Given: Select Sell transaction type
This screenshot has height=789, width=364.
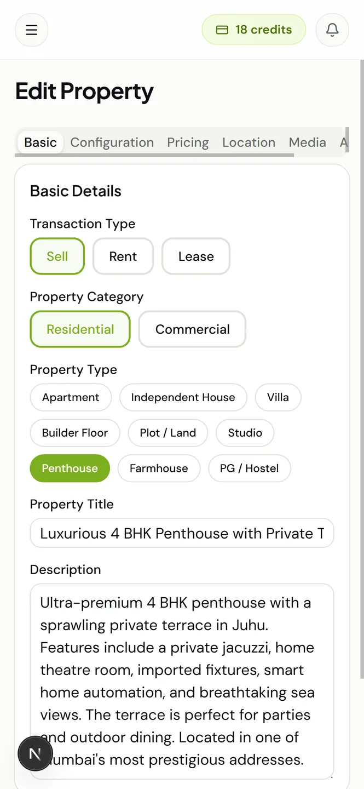Looking at the screenshot, I should tap(57, 256).
